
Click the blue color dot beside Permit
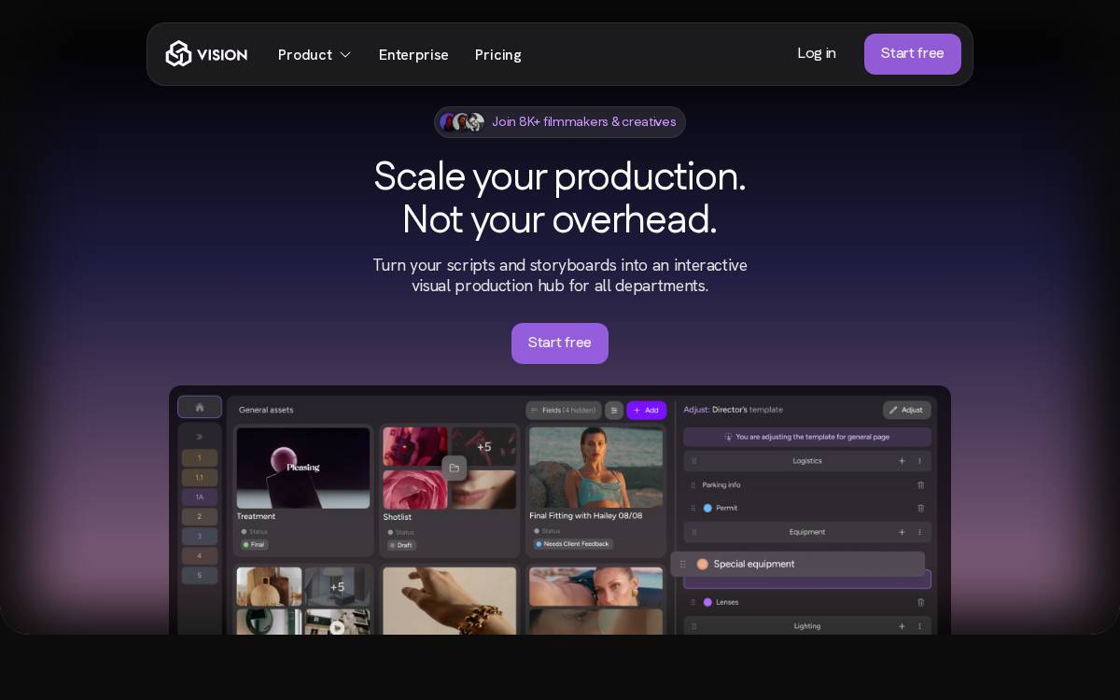click(707, 509)
